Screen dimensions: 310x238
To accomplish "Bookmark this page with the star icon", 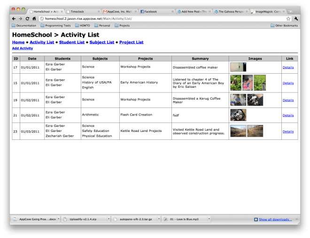I will 288,18.
